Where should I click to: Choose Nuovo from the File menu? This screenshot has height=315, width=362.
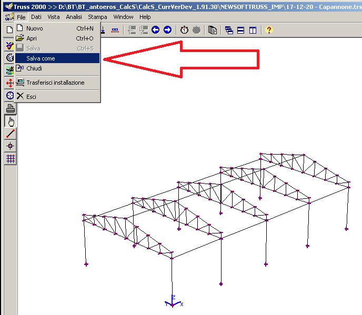pyautogui.click(x=57, y=28)
